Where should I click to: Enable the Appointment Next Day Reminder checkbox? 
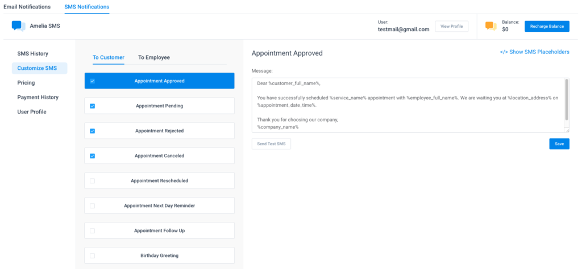tap(93, 205)
